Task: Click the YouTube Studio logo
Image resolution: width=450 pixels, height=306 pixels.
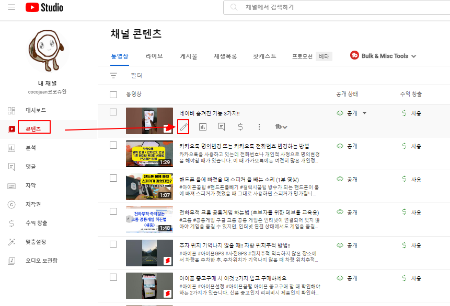Action: click(x=44, y=7)
